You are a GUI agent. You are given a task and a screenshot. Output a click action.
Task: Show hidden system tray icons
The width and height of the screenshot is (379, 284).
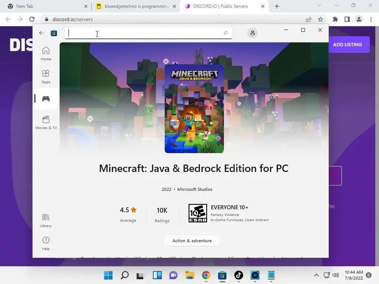316,275
